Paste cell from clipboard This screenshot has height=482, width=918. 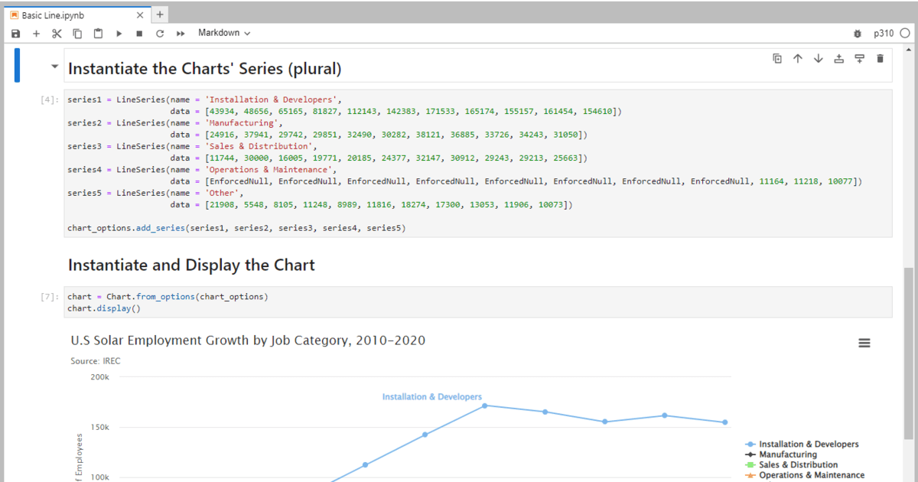(97, 32)
